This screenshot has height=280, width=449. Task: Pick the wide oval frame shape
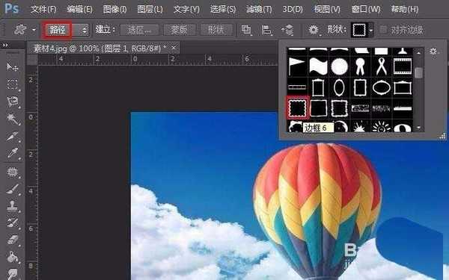pos(382,87)
